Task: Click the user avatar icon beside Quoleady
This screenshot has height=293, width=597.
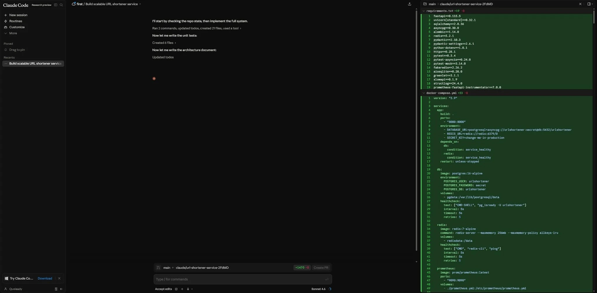Action: (x=6, y=289)
